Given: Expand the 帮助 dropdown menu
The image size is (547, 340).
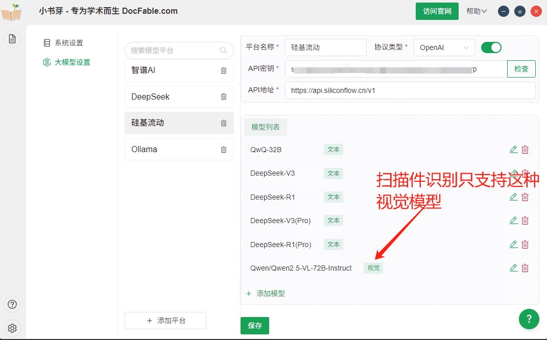Looking at the screenshot, I should (475, 11).
